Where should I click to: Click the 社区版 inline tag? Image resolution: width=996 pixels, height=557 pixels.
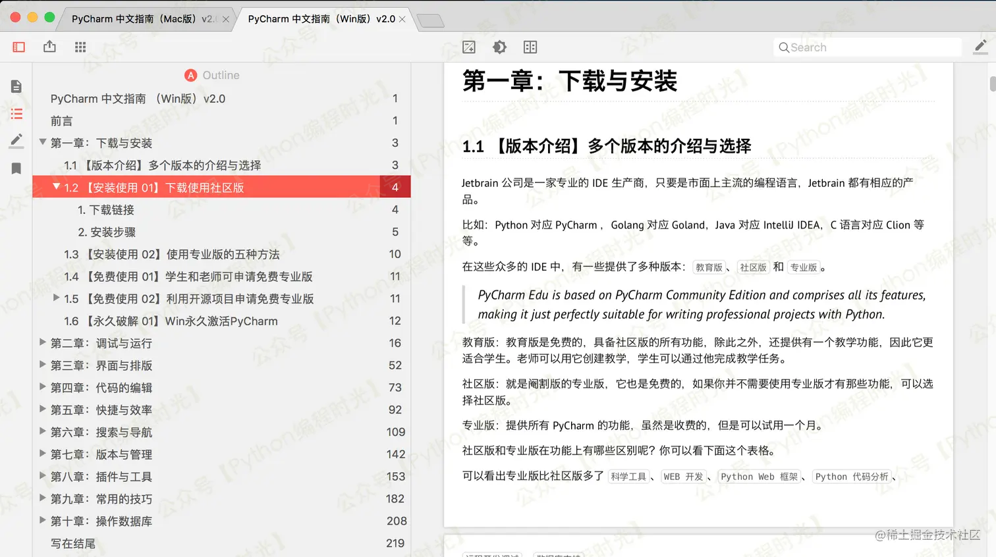[x=753, y=267]
